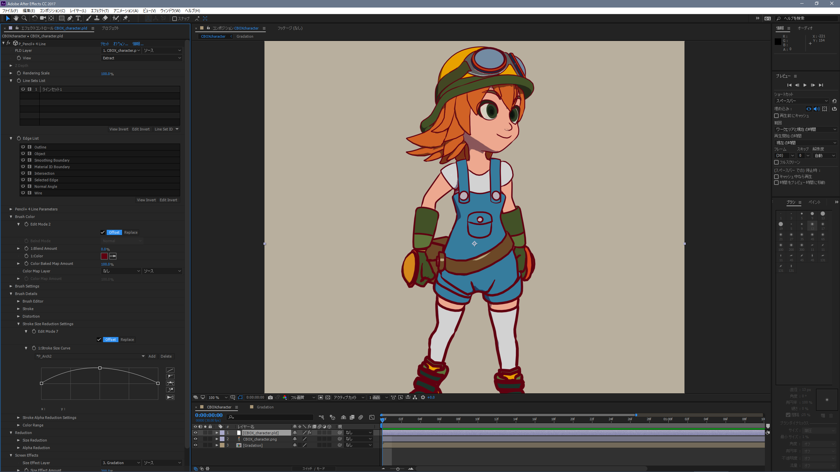This screenshot has height=472, width=840.
Task: Play the preview
Action: point(805,85)
